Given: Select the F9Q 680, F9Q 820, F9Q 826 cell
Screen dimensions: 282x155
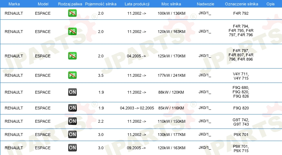Looking at the screenshot, I should click(241, 92).
